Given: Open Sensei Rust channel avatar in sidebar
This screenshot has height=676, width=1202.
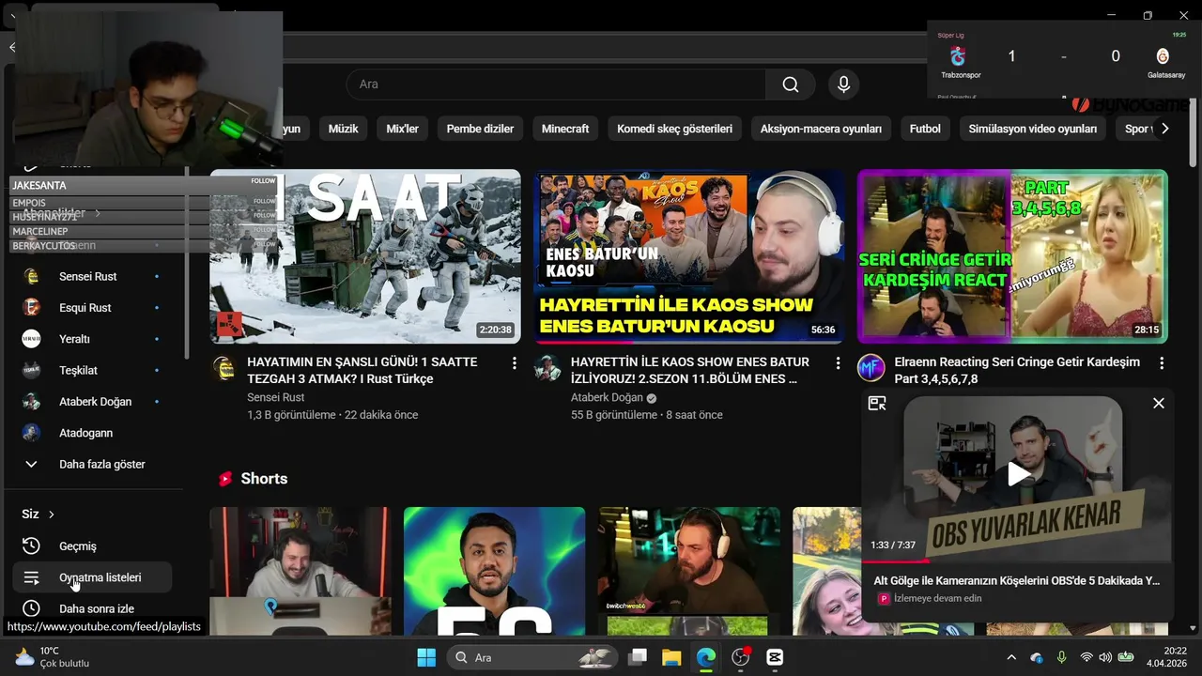Looking at the screenshot, I should tap(31, 276).
